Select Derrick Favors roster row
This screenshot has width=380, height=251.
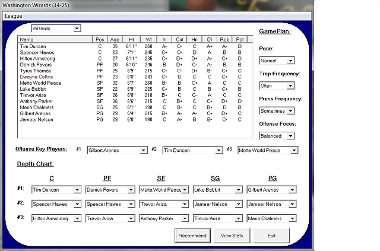(135, 65)
